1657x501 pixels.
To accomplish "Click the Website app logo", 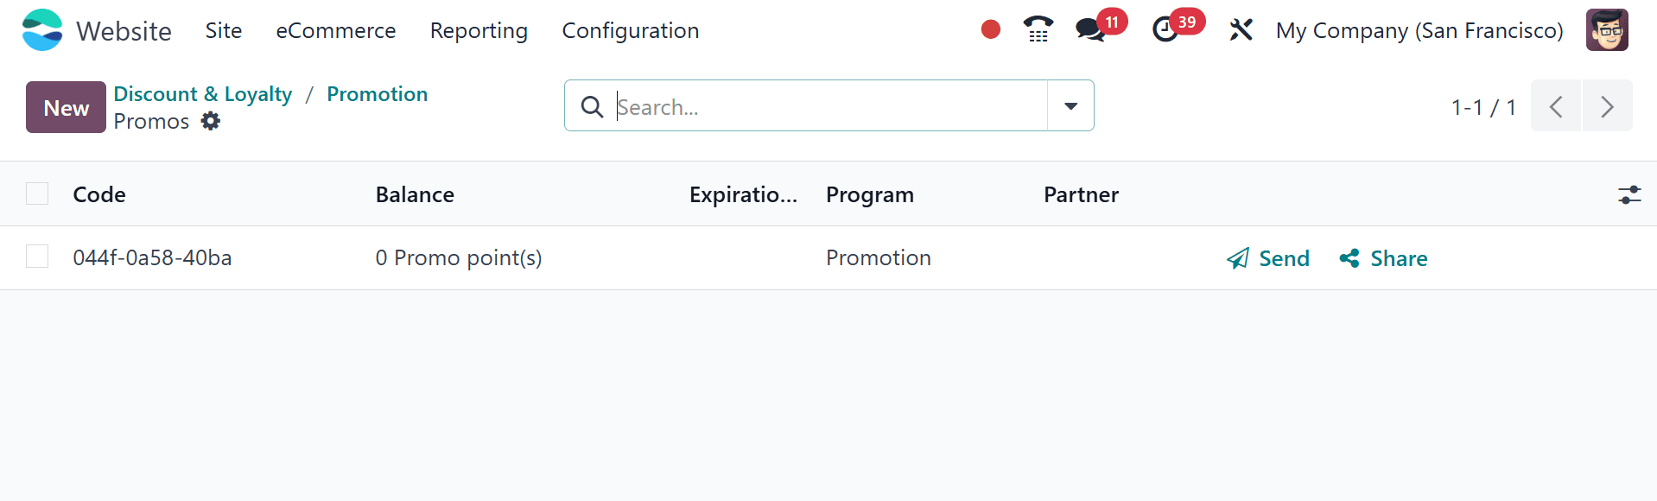I will pyautogui.click(x=41, y=29).
